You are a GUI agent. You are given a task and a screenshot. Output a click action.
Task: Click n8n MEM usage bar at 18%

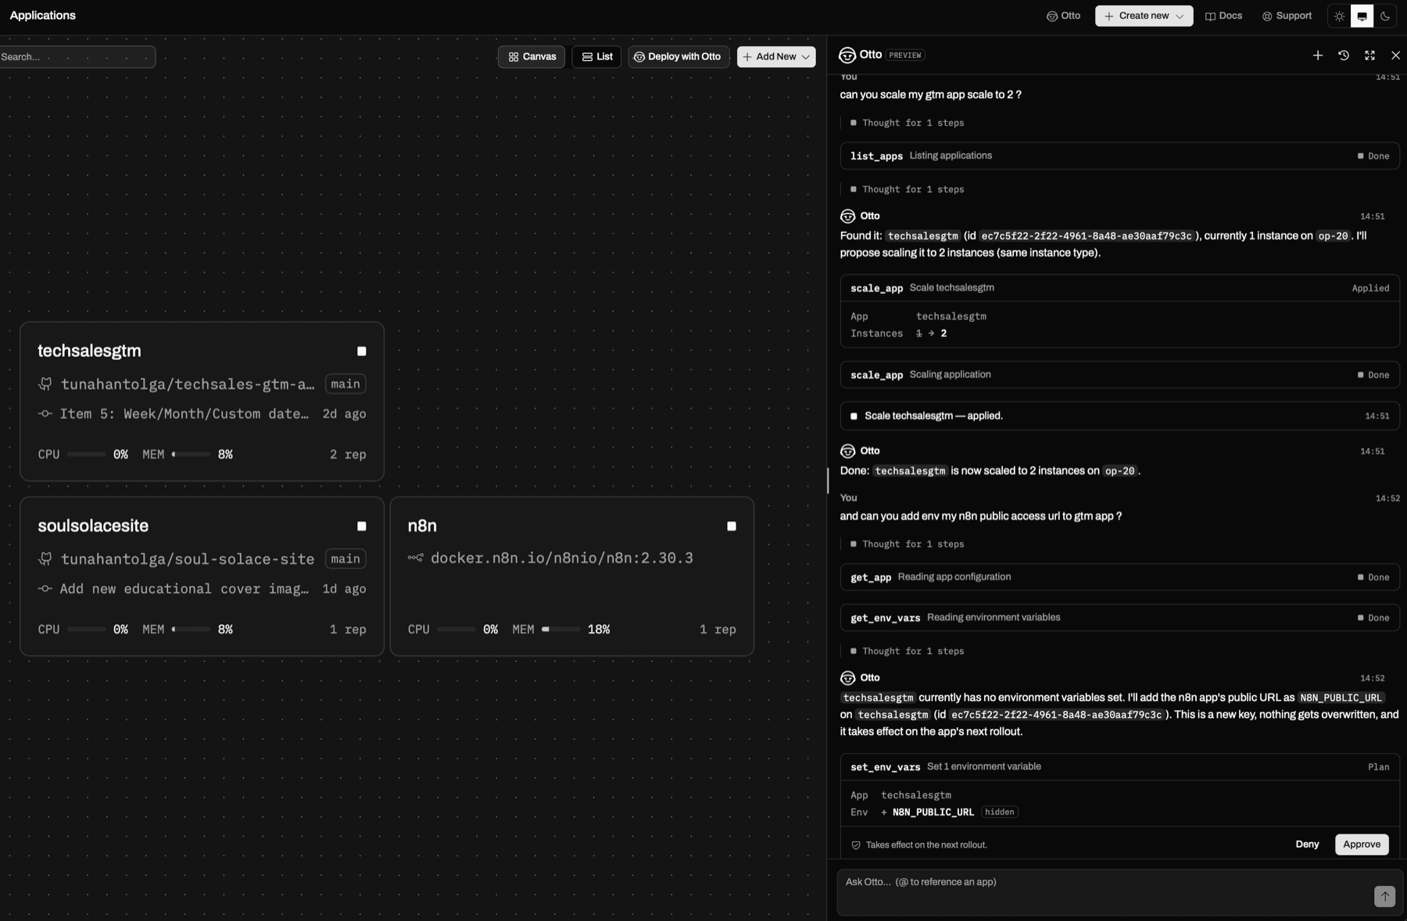[x=560, y=630]
